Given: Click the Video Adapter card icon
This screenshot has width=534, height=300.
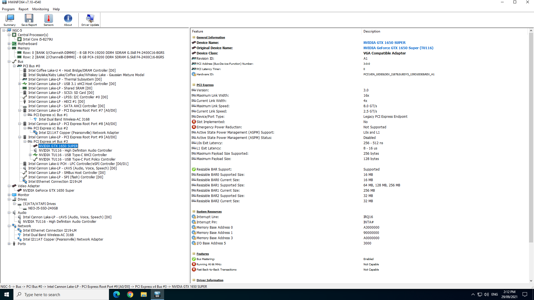Looking at the screenshot, I should (x=14, y=186).
